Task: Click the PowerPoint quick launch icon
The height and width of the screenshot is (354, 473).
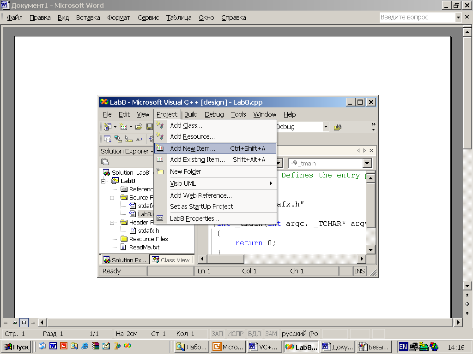Action: pyautogui.click(x=64, y=346)
